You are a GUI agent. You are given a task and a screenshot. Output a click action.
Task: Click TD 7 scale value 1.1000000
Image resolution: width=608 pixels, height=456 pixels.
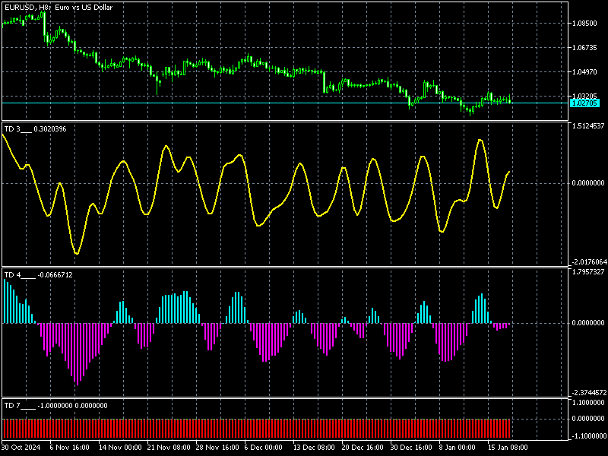pos(588,403)
